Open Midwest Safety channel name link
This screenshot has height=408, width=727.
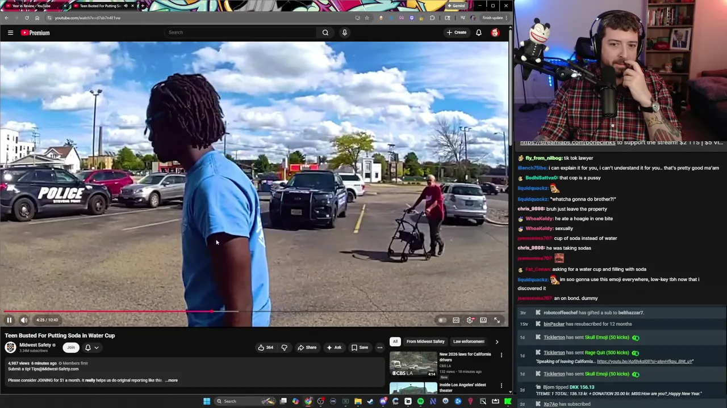(x=35, y=345)
